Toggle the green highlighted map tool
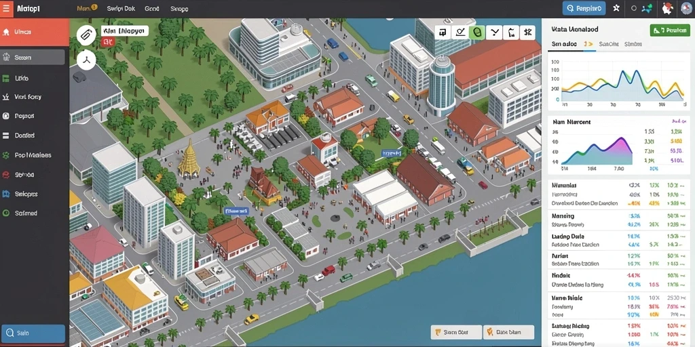This screenshot has height=347, width=695. coord(477,32)
